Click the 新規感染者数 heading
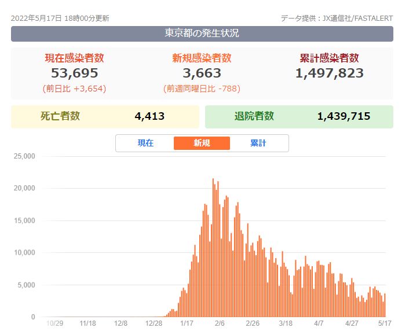409x331 pixels. coord(202,58)
